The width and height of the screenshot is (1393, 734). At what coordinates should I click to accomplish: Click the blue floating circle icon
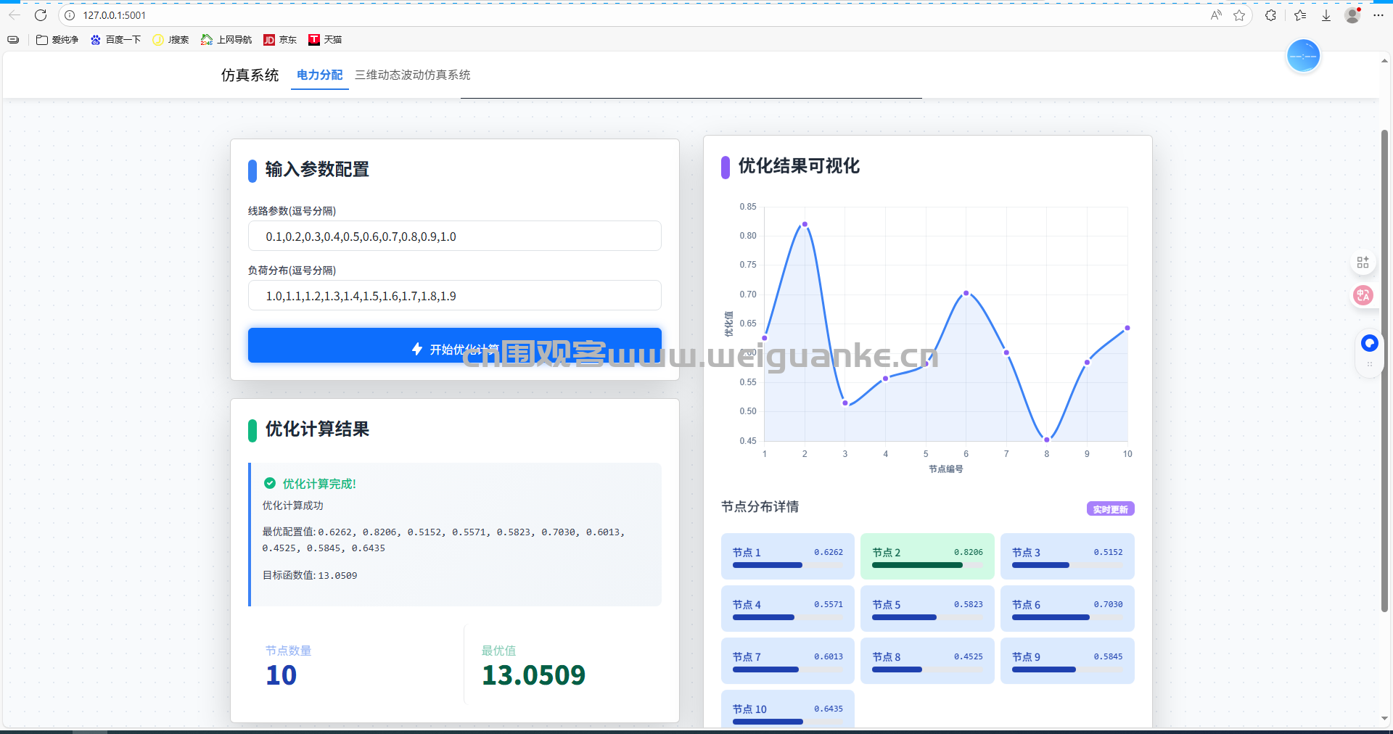1303,57
